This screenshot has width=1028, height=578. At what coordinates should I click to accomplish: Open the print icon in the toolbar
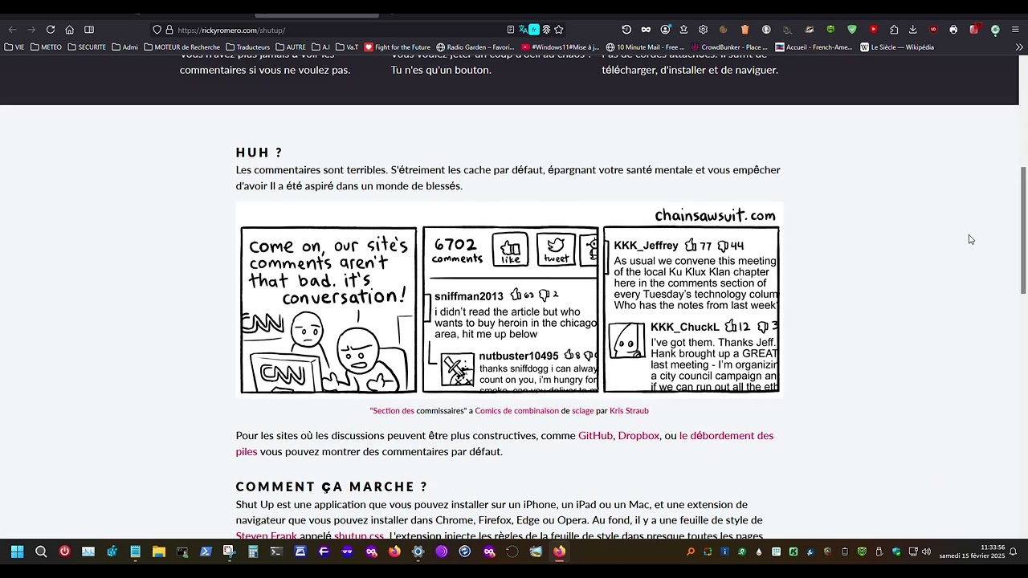pyautogui.click(x=953, y=30)
